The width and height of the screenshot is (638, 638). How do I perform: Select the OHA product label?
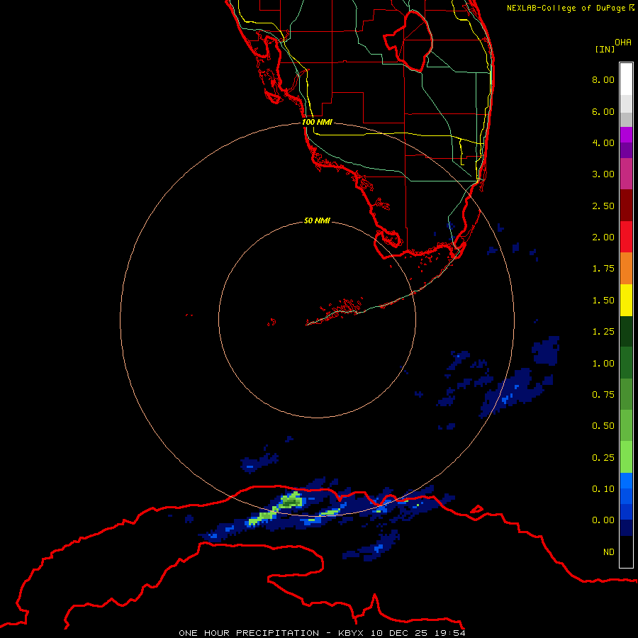(623, 42)
